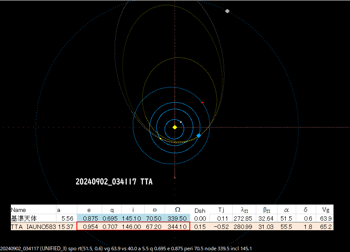Click the 20240902_034117 TTA orbit label

(x=114, y=181)
